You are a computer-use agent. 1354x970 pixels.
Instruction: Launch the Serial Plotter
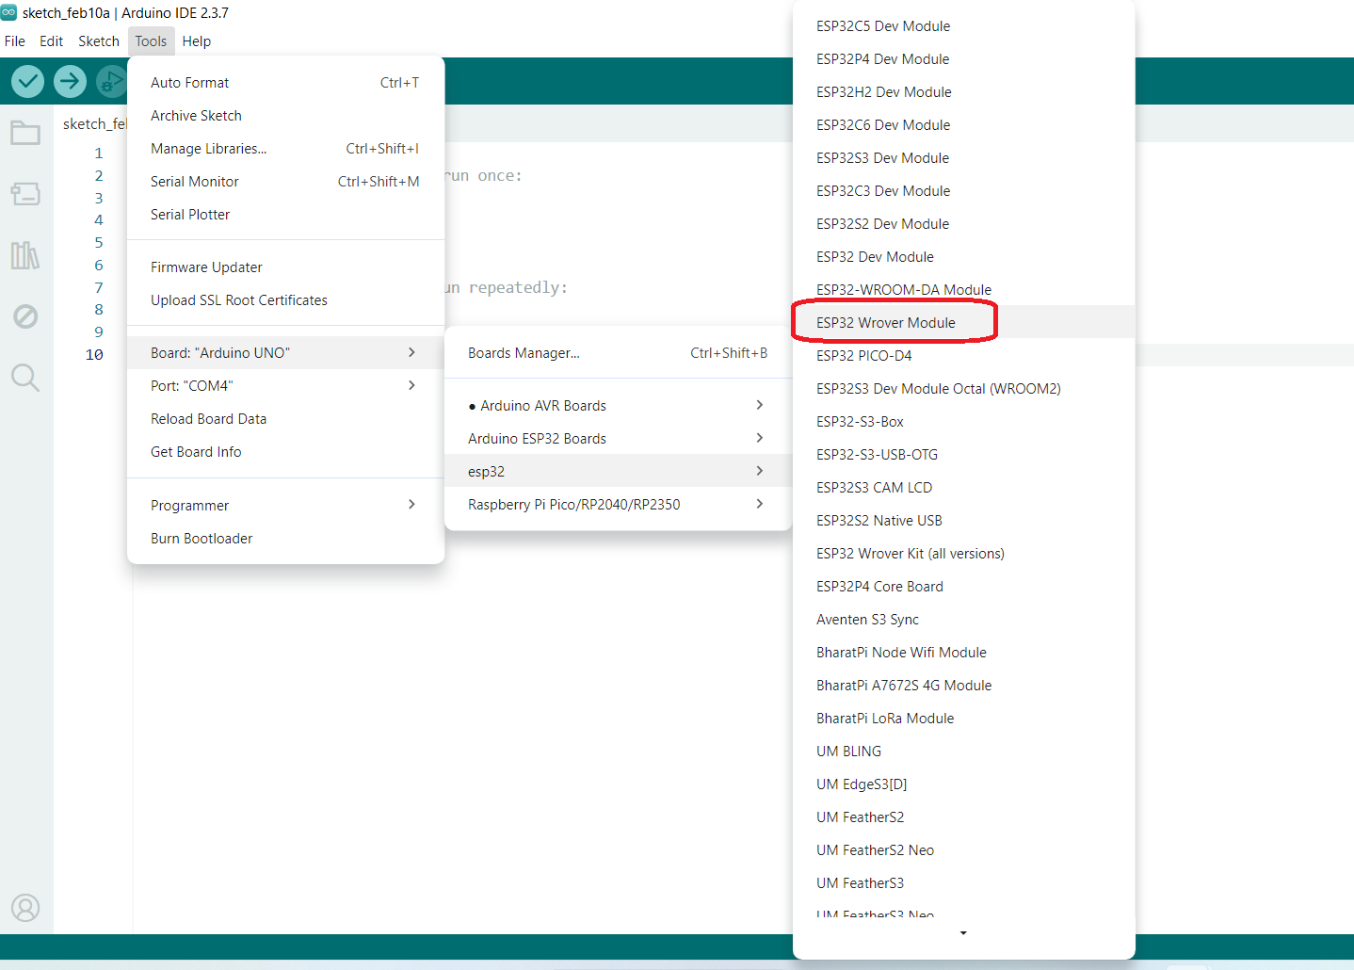pos(285,215)
